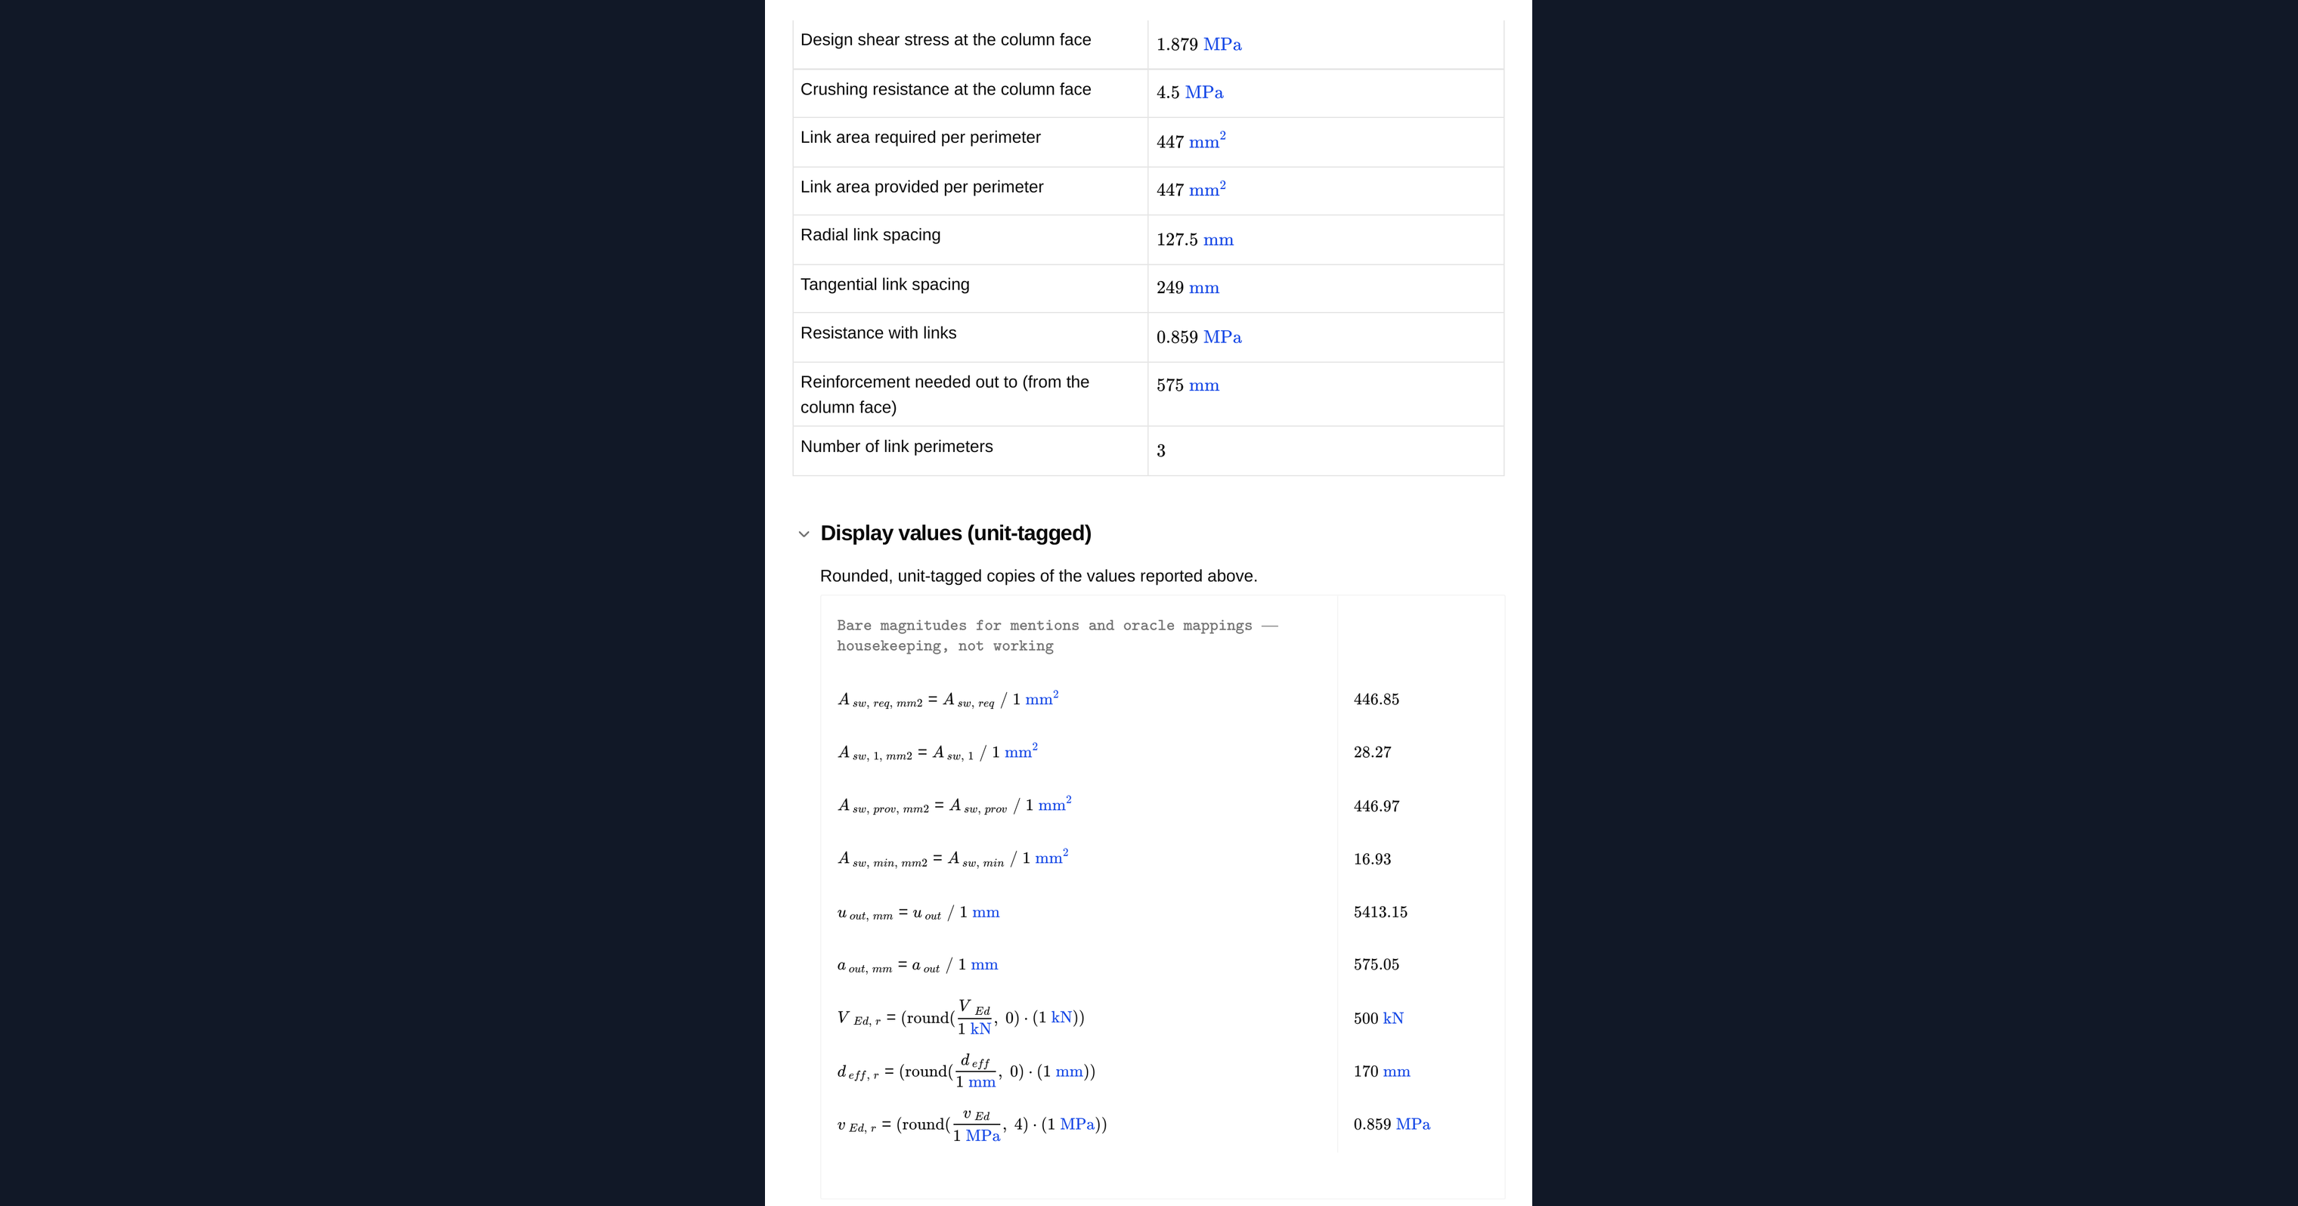Click the Display values (unit-tagged) heading
The image size is (2298, 1206).
click(x=955, y=533)
